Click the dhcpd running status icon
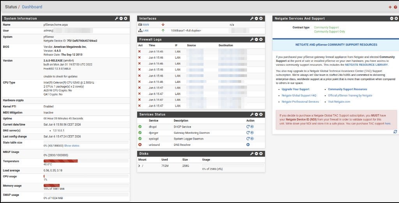 140,126
